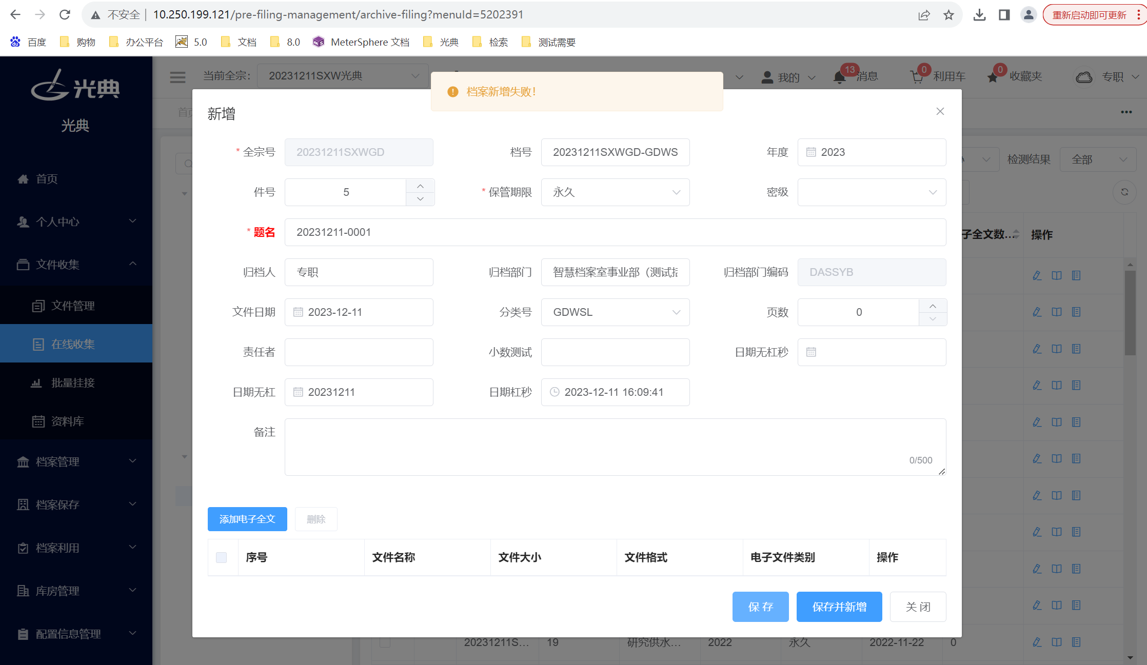Click the book icon in the first table row
This screenshot has width=1147, height=665.
(x=1057, y=275)
